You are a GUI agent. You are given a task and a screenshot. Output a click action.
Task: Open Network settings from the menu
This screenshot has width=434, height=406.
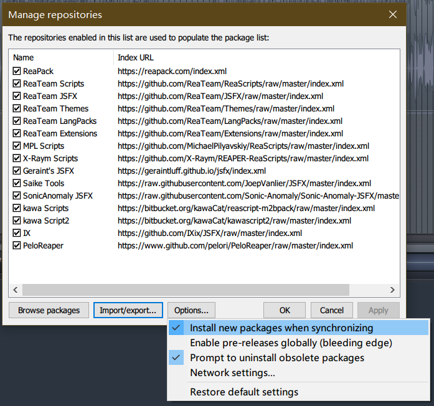click(232, 373)
